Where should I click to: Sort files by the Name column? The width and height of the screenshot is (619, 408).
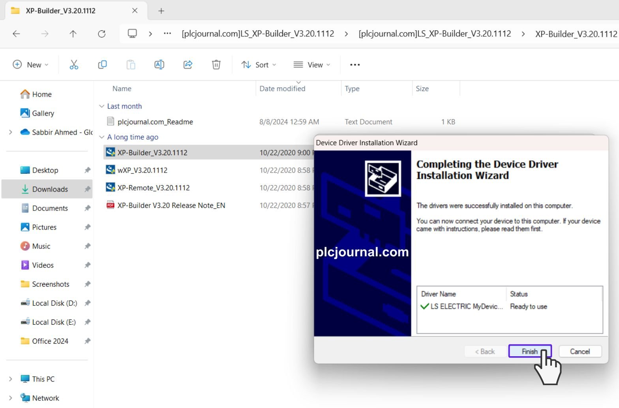[122, 88]
